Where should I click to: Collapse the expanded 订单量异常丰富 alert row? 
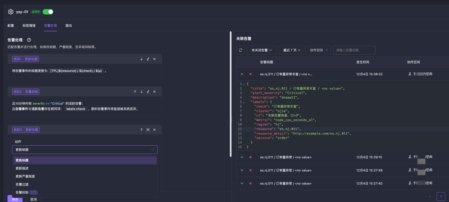click(242, 74)
